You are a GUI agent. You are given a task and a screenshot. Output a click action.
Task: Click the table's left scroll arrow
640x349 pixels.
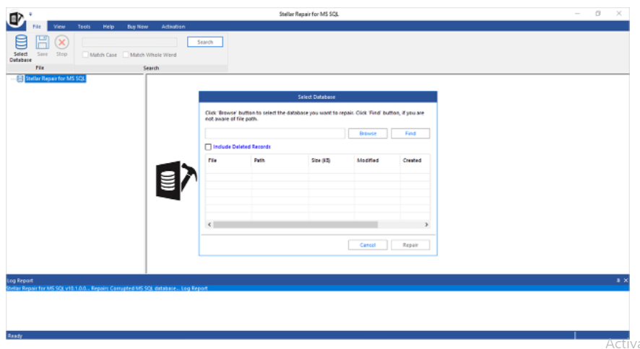tap(209, 224)
